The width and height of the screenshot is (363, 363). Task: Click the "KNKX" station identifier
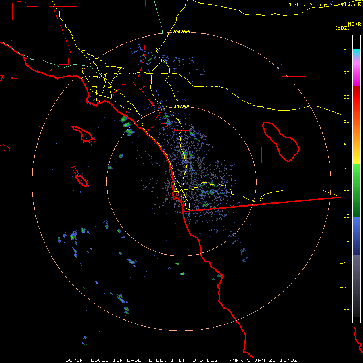click(236, 360)
